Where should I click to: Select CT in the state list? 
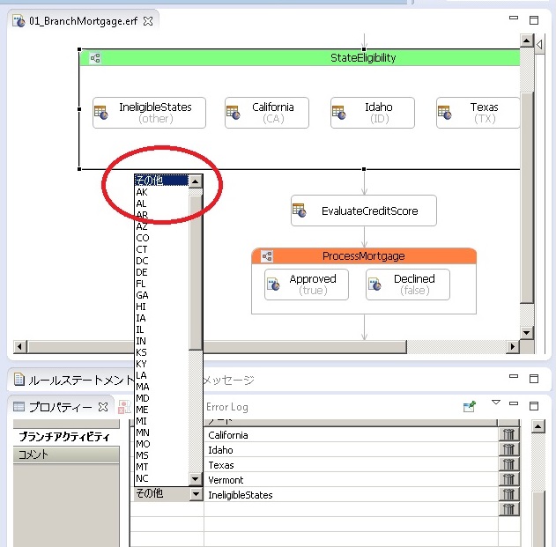162,249
